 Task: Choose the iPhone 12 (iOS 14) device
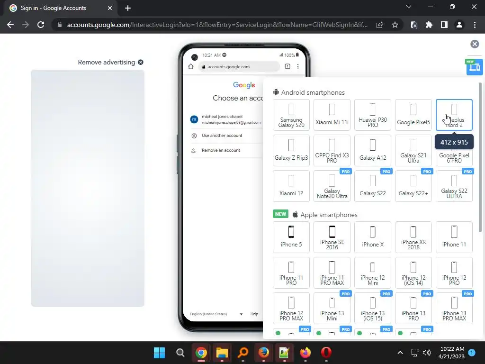point(413,273)
